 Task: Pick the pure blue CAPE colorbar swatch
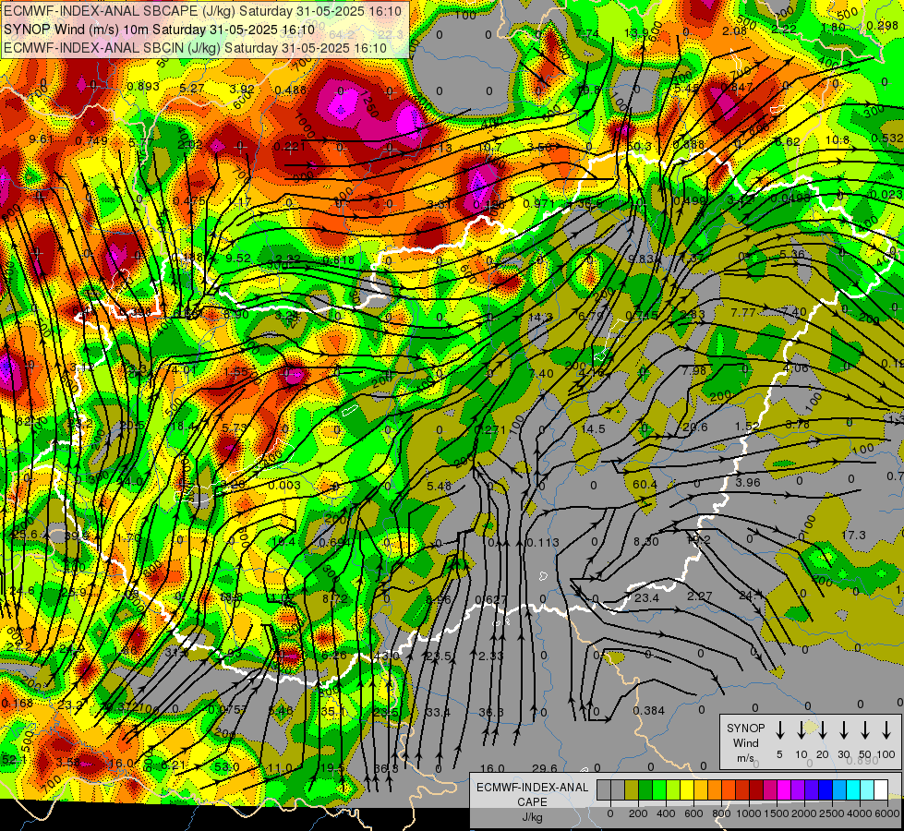pyautogui.click(x=825, y=789)
